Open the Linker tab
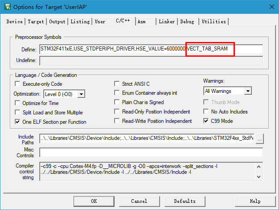The height and width of the screenshot is (210, 279). 167,21
